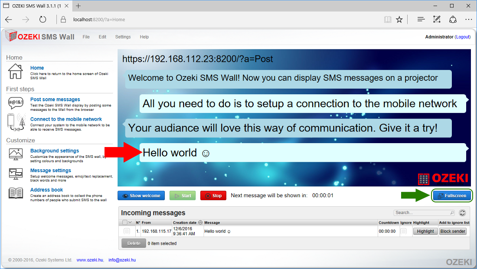
Task: Click the Ignore column header
Action: (x=406, y=223)
